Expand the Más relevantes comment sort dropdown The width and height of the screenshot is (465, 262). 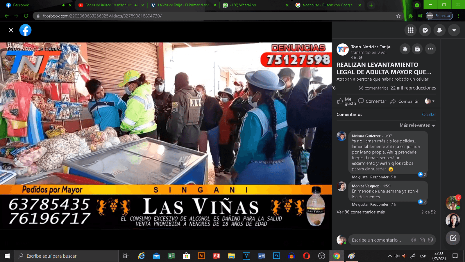pyautogui.click(x=417, y=125)
